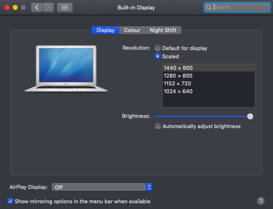The width and height of the screenshot is (273, 209).
Task: Click the magnifying glass search icon
Action: point(209,7)
